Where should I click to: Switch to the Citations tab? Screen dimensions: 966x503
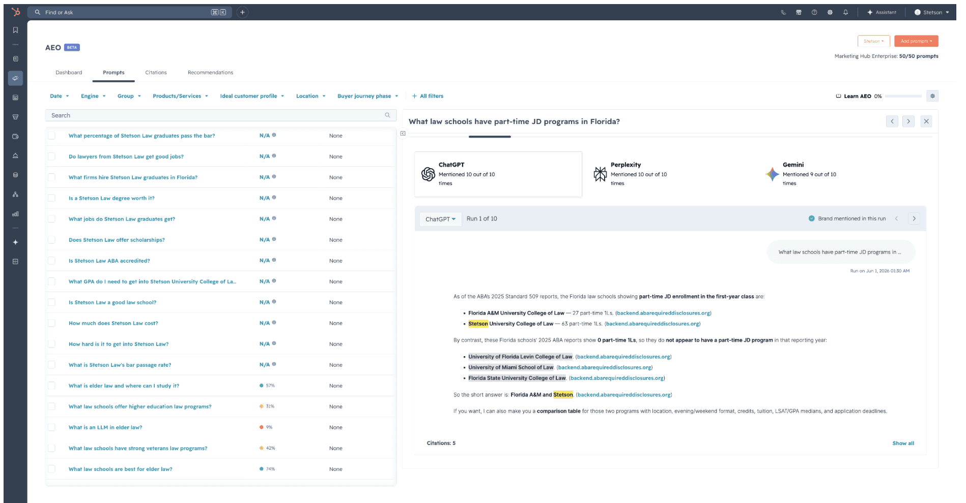156,73
